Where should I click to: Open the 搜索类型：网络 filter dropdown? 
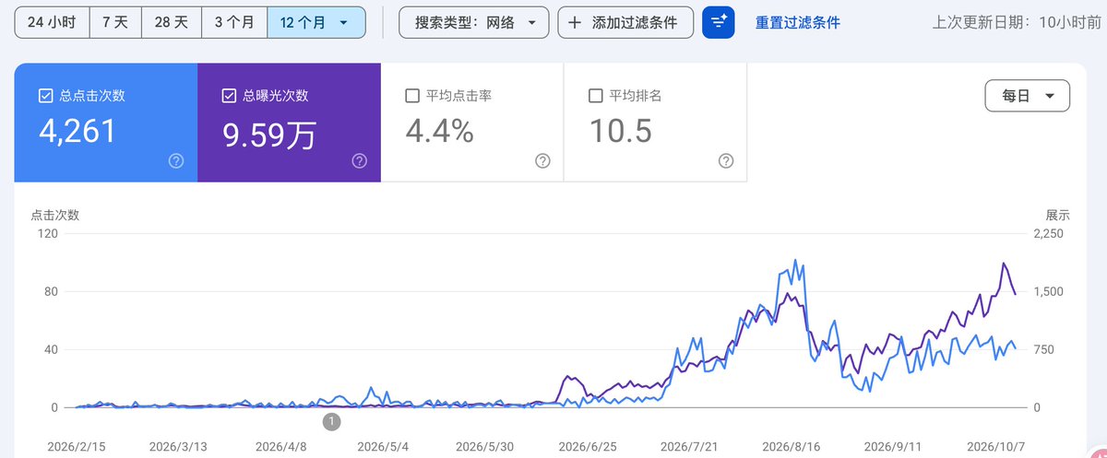tap(474, 22)
